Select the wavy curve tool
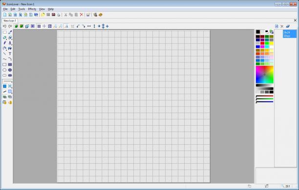 [x=4, y=59]
